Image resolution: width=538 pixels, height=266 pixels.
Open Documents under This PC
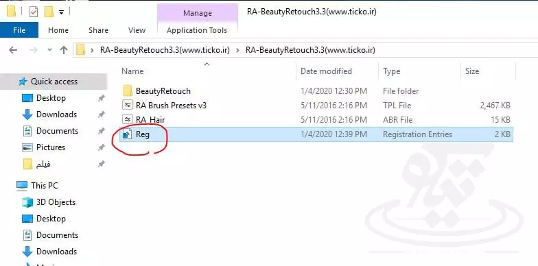[57, 235]
